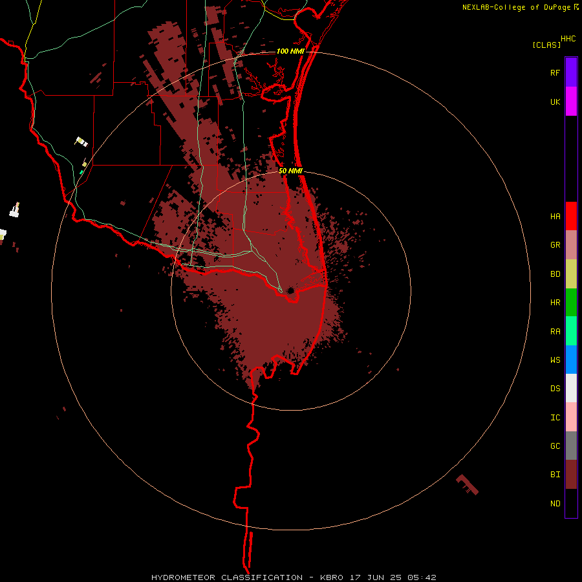Click the KBRO station identifier
The width and height of the screenshot is (582, 582).
click(x=332, y=577)
